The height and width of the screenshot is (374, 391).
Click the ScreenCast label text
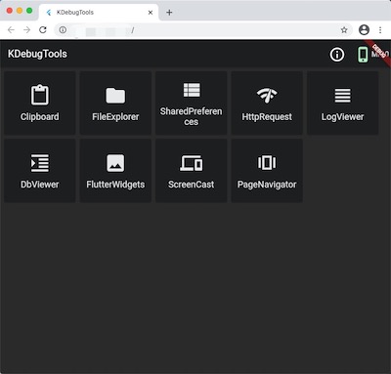(192, 185)
